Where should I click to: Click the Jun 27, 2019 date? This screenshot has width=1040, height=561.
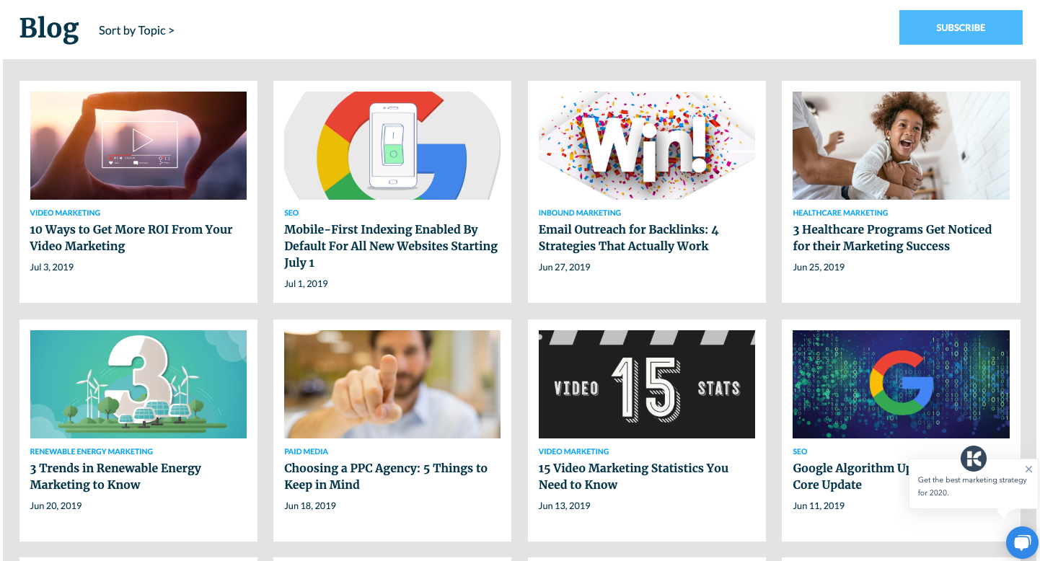click(565, 267)
